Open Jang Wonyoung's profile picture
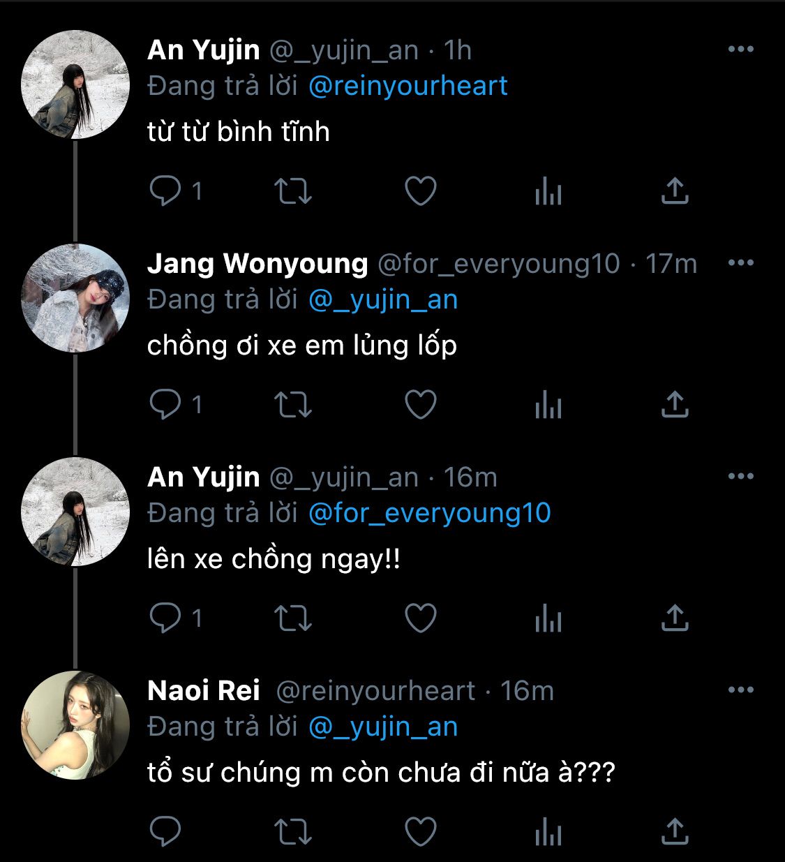This screenshot has height=862, width=785. point(75,298)
